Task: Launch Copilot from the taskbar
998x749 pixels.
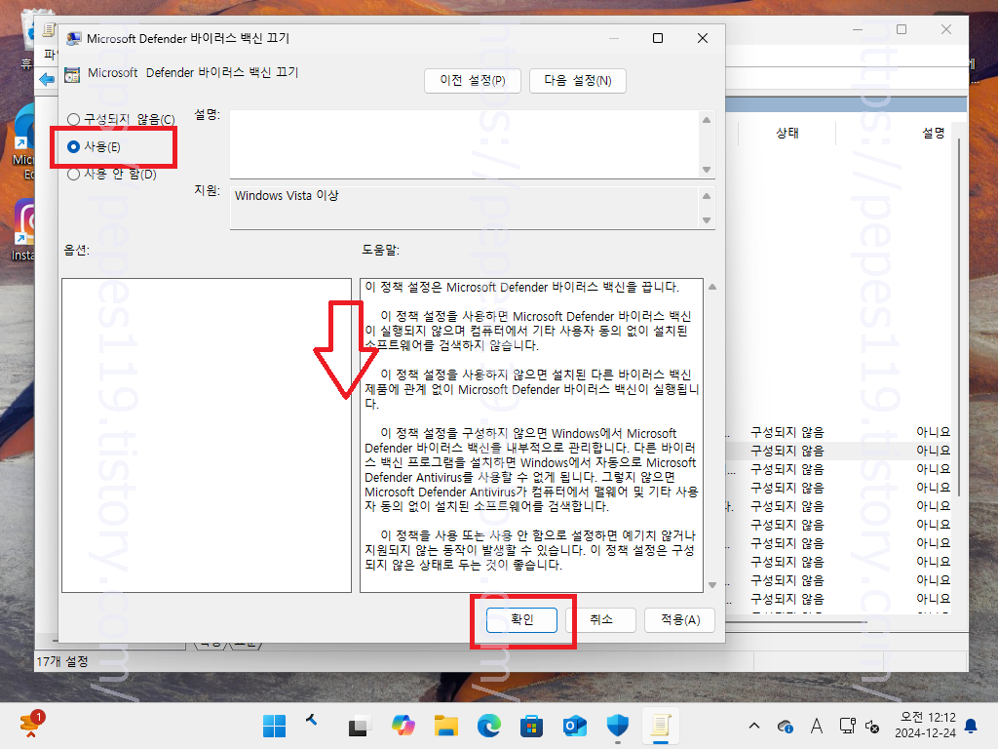Action: coord(403,726)
